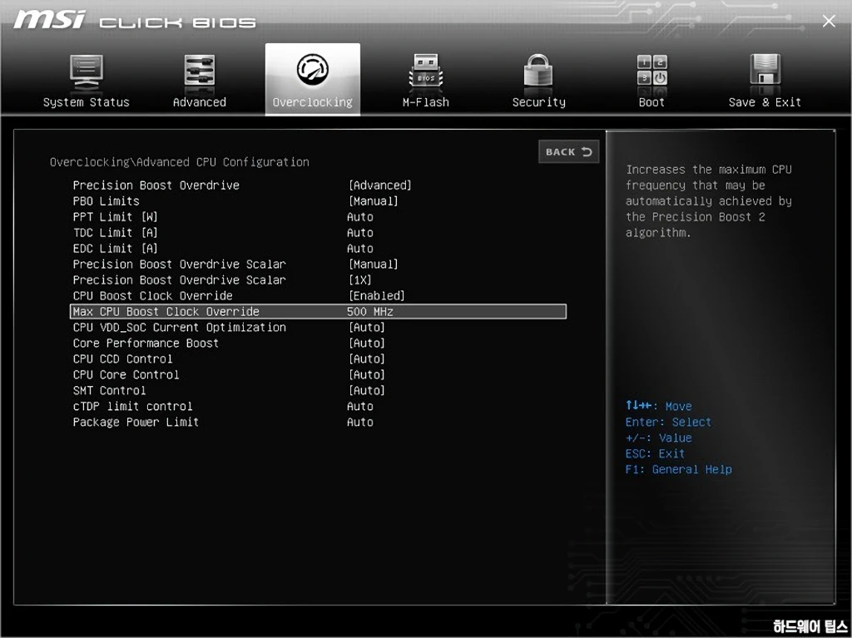Select the PPT Limit [W] label
This screenshot has width=852, height=638.
[115, 217]
